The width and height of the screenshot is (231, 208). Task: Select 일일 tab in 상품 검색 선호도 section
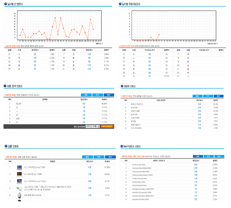coord(86,95)
